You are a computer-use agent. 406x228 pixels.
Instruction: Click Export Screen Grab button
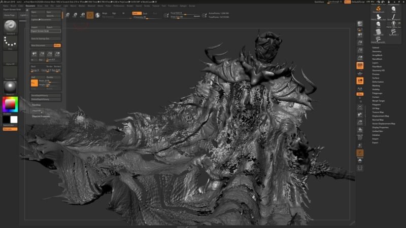(x=46, y=31)
